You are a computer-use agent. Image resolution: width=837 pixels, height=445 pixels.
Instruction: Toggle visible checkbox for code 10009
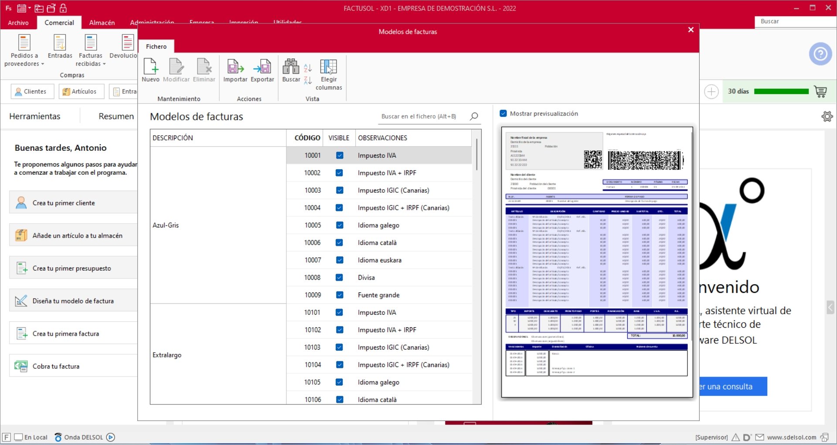pos(340,295)
